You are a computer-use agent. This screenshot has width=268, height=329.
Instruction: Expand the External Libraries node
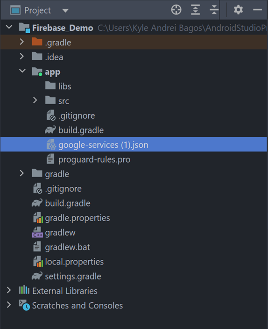coord(9,290)
